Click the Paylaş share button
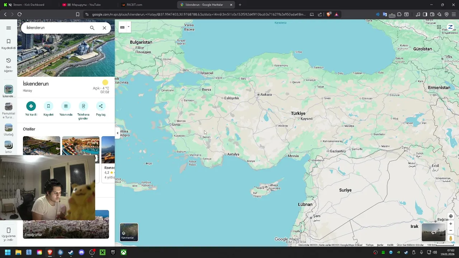Viewport: 459px width, 258px height. (x=101, y=109)
